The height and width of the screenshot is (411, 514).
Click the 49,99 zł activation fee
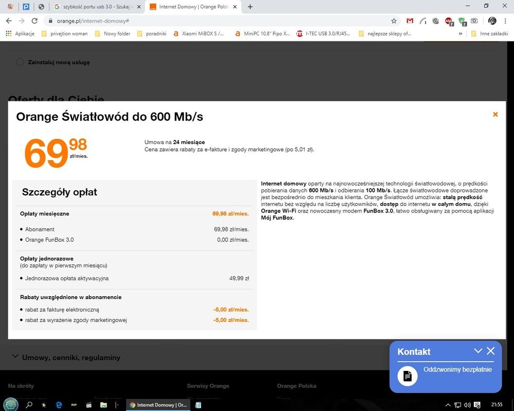[239, 278]
